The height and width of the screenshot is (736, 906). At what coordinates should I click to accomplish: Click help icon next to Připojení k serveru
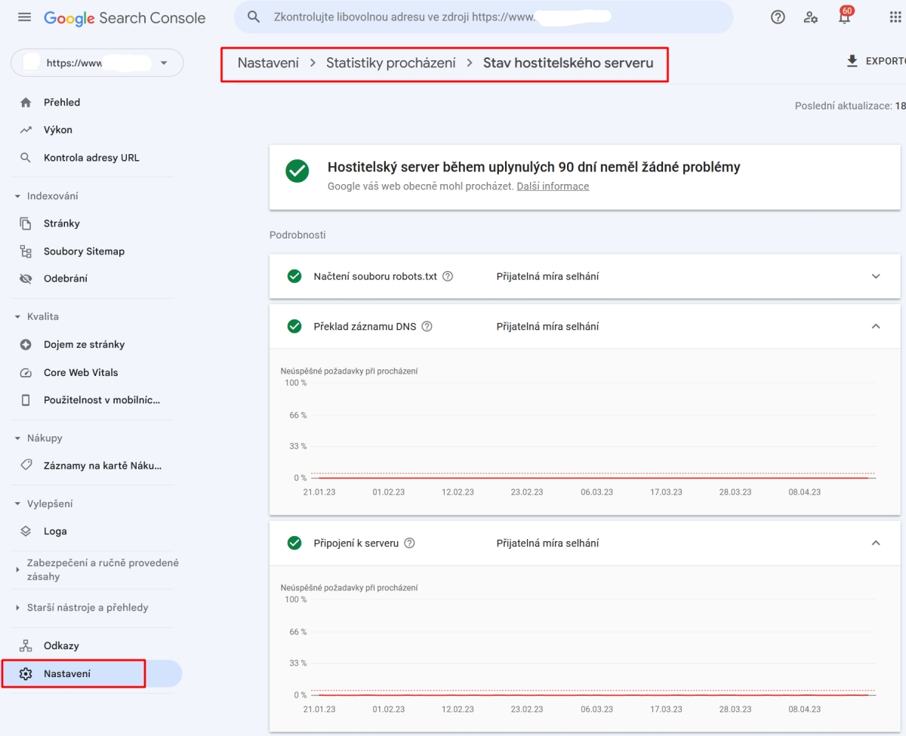pyautogui.click(x=409, y=544)
